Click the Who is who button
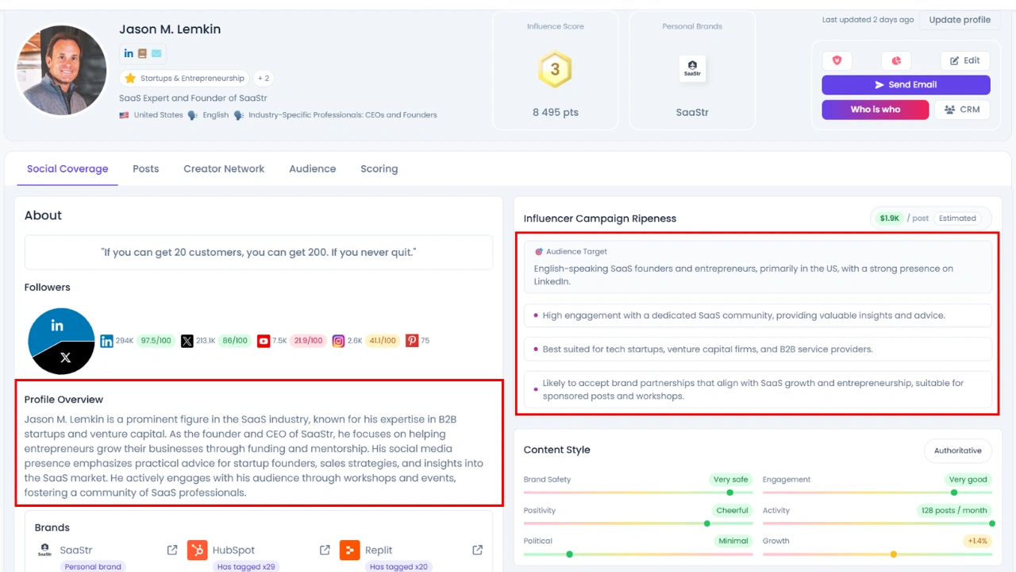1016x572 pixels. (875, 110)
